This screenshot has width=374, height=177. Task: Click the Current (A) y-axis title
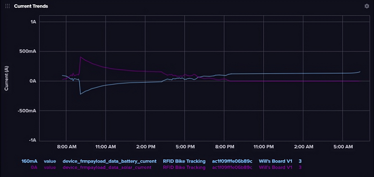[6, 78]
